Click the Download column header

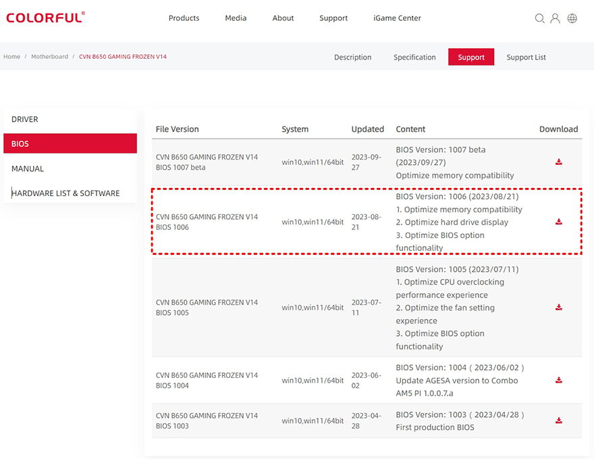(558, 129)
